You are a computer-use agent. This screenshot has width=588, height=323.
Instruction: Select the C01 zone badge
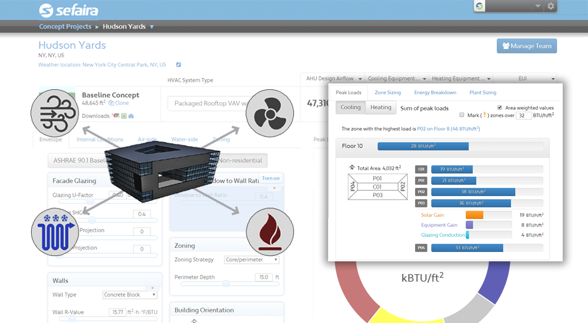coord(421,169)
